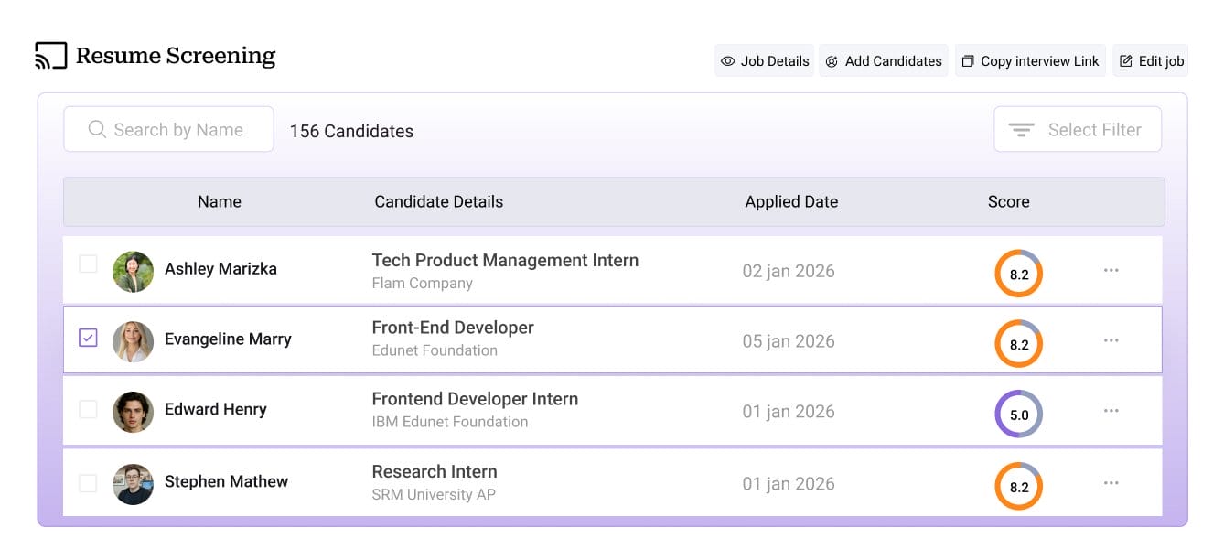Expand the actions for Stephen Mathew
The width and height of the screenshot is (1224, 560).
(x=1111, y=482)
